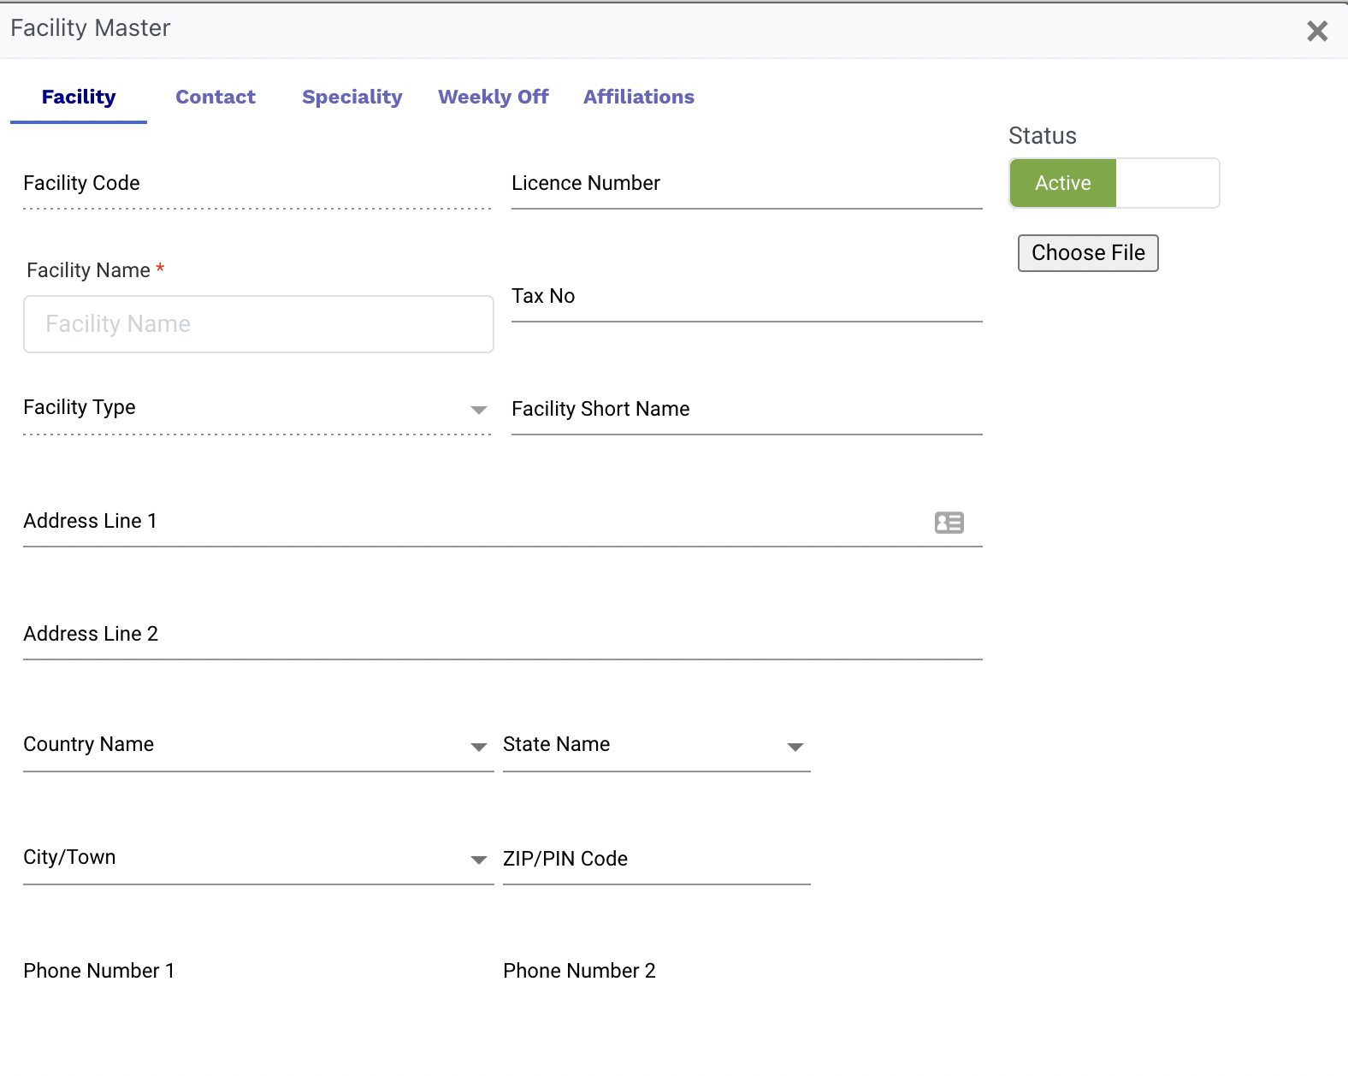Screen dimensions: 1348x1076
Task: Click the address card icon in Address Line 1
Action: point(949,523)
